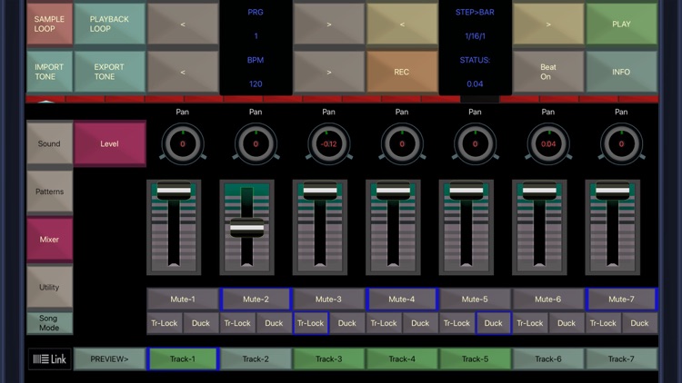Tap the PREVIEW> button
Viewport: 682px width, 383px height.
pyautogui.click(x=110, y=359)
